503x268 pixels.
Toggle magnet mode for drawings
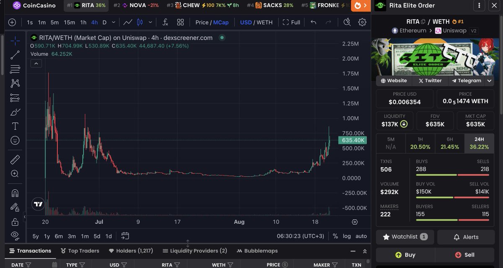[x=15, y=193]
